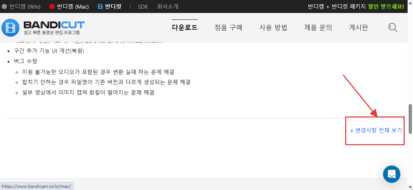Click the 할인 받으세요 package promo link
This screenshot has width=413, height=190.
pos(386,6)
